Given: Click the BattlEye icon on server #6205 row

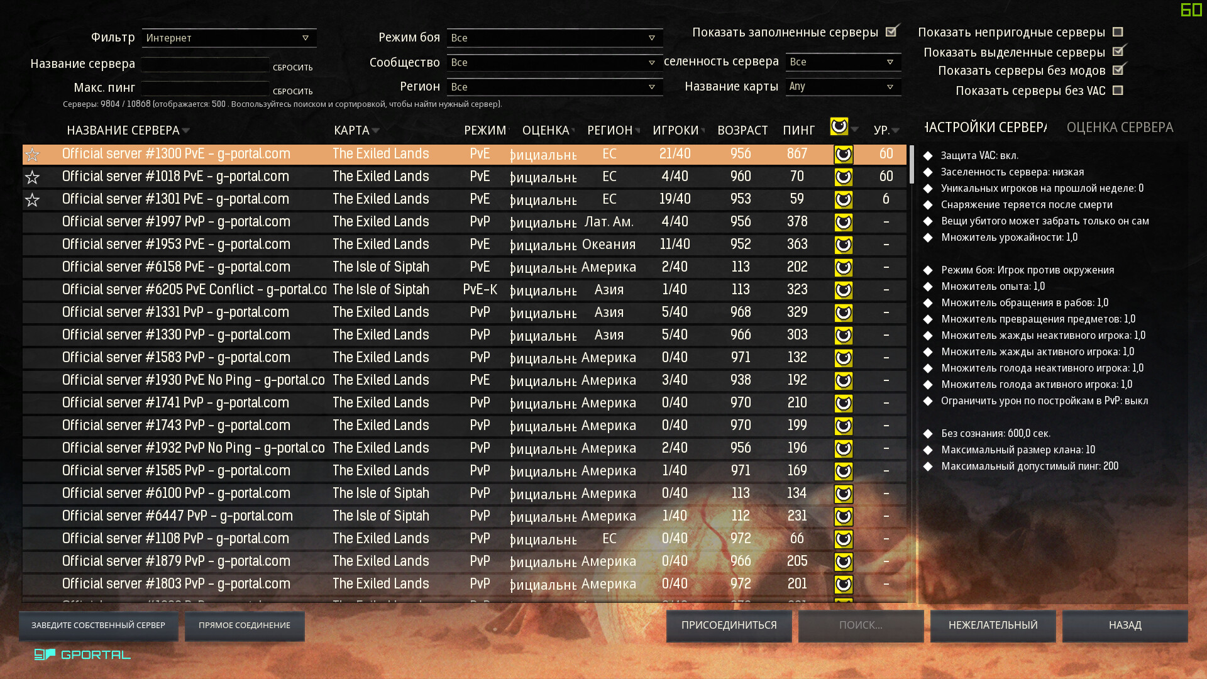Looking at the screenshot, I should pyautogui.click(x=844, y=290).
